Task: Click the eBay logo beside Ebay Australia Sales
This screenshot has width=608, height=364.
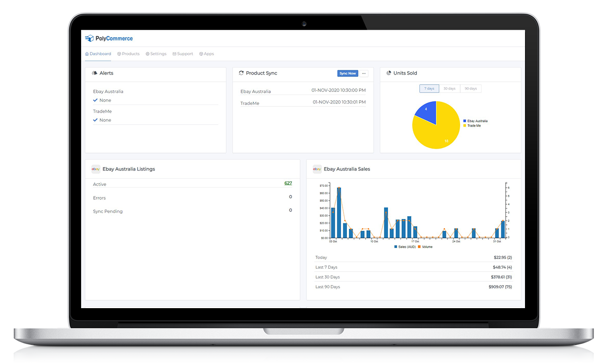Action: (x=317, y=169)
